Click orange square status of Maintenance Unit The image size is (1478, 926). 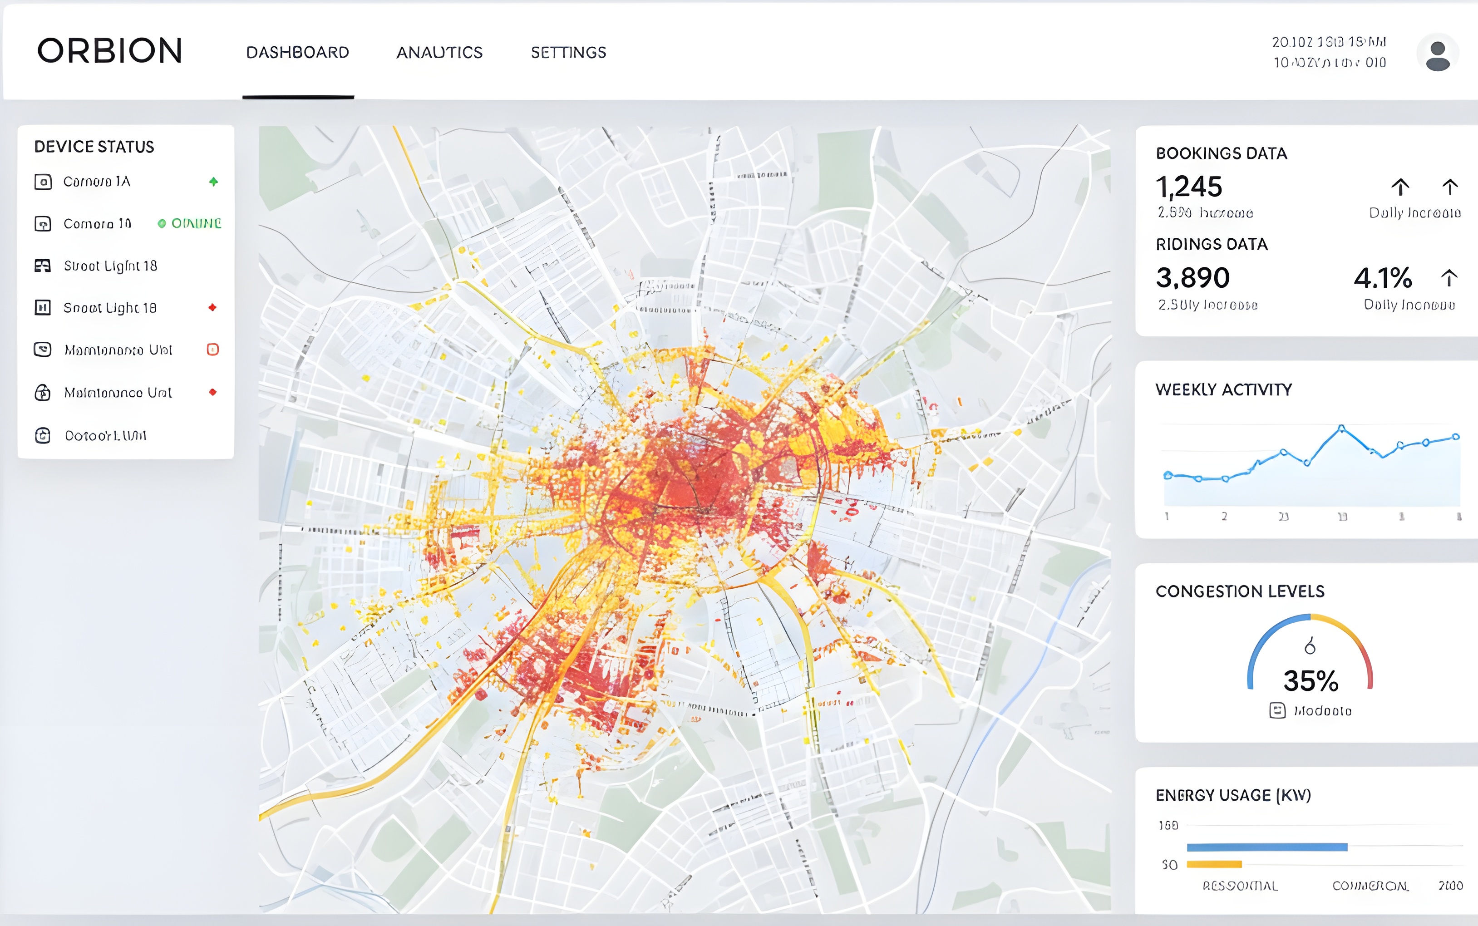(x=212, y=350)
